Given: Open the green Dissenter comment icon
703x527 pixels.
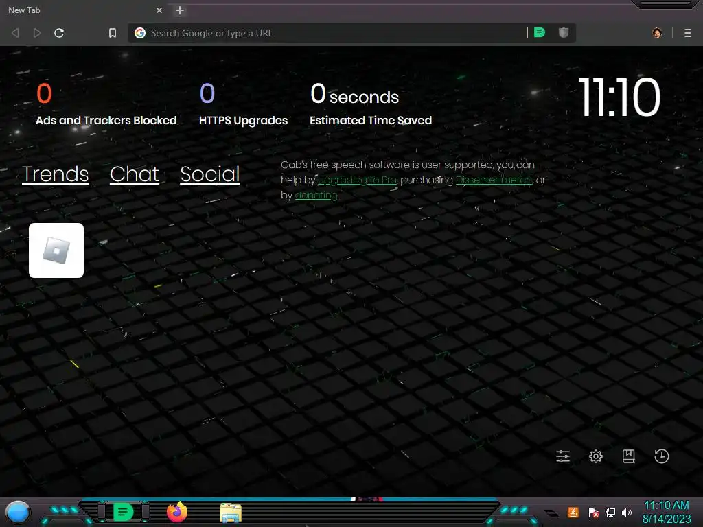Looking at the screenshot, I should point(540,33).
